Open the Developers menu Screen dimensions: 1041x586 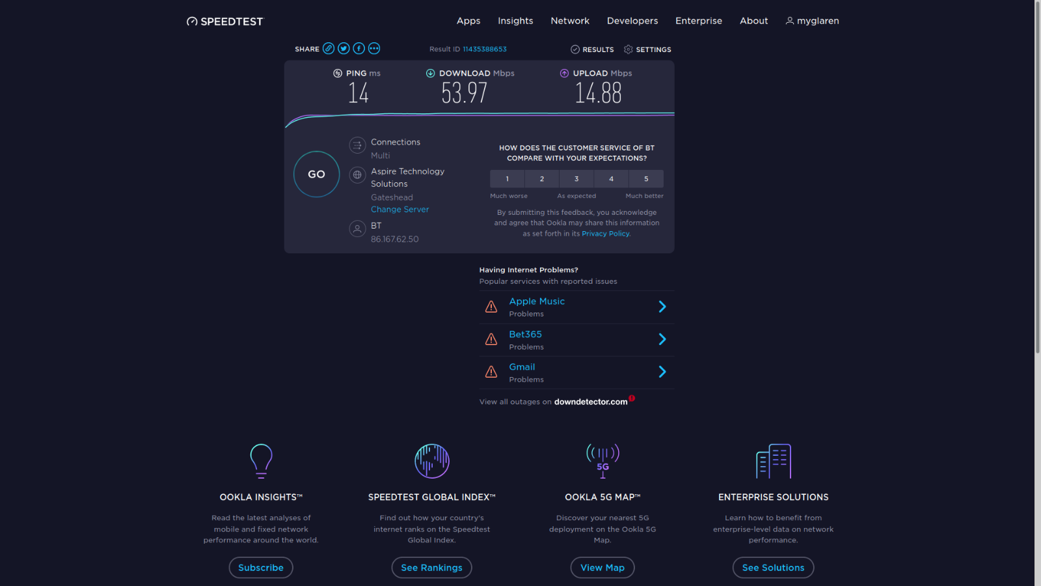coord(632,21)
